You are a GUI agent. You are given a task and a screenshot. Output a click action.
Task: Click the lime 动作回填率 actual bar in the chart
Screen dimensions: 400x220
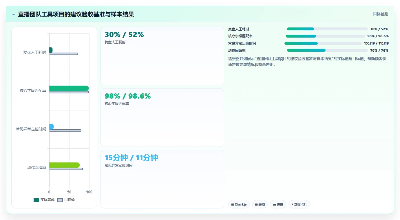(x=64, y=165)
